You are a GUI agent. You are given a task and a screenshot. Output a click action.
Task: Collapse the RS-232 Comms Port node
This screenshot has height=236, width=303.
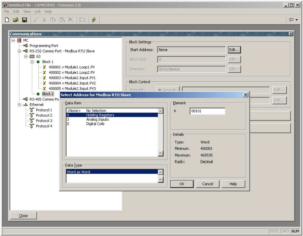tap(19, 51)
